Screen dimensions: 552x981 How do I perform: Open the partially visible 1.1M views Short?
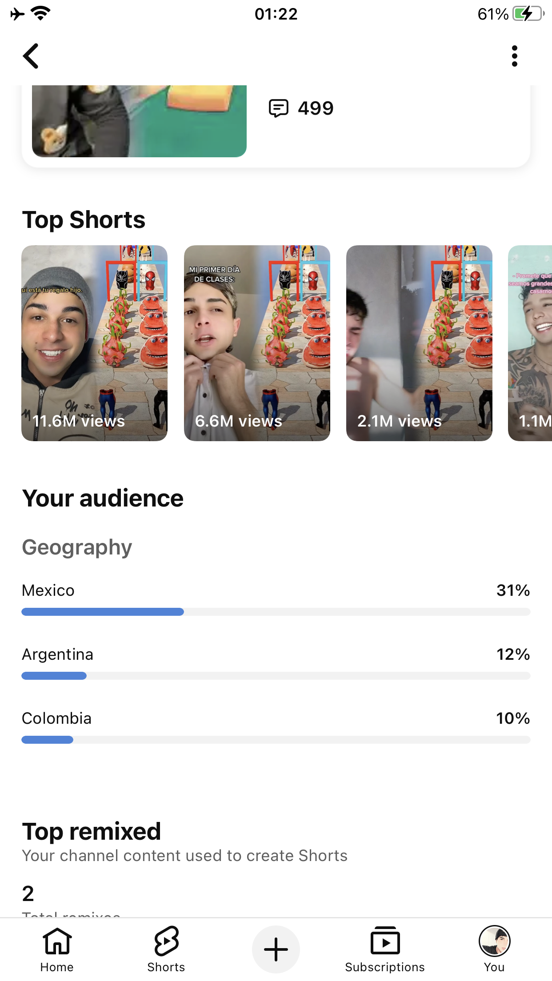point(530,343)
